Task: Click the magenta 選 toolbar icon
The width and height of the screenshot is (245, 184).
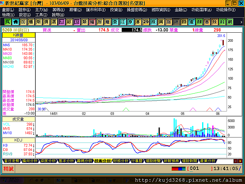Action: click(61, 22)
